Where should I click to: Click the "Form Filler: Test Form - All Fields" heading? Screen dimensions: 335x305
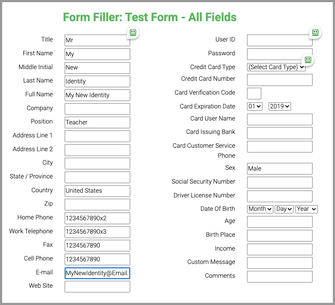(x=150, y=17)
